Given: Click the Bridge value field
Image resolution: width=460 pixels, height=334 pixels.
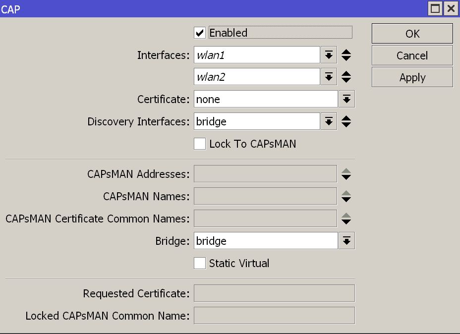Looking at the screenshot, I should click(x=266, y=241).
